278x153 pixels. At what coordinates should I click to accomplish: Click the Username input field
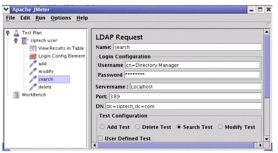coord(193,65)
